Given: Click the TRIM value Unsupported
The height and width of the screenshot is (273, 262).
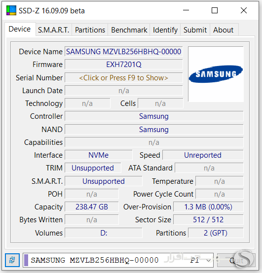Looking at the screenshot, I should (93, 168).
